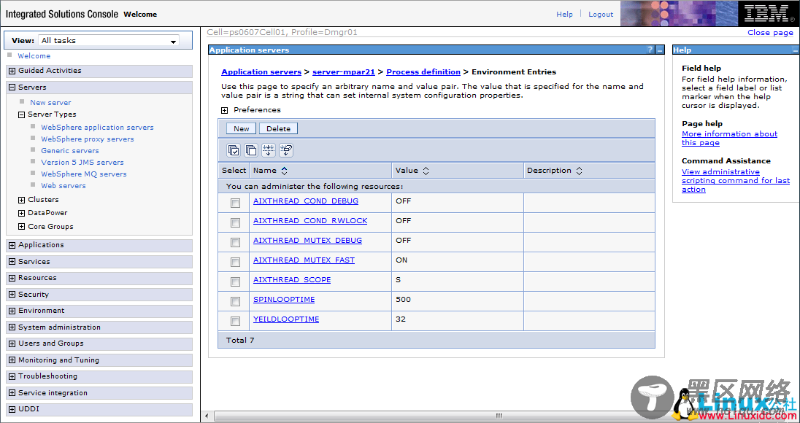
Task: Tick checkbox for AIXTHREAD_COND_DEBUG
Action: point(235,203)
